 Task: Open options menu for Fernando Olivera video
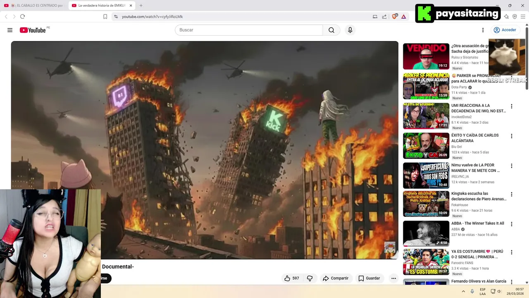(x=512, y=282)
